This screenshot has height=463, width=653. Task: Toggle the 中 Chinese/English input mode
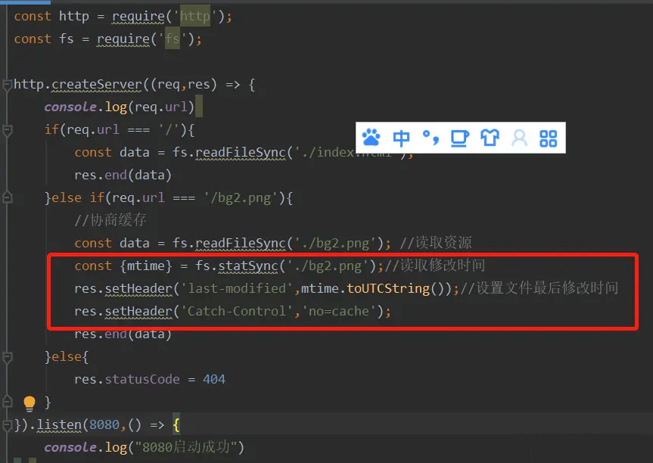tap(401, 138)
